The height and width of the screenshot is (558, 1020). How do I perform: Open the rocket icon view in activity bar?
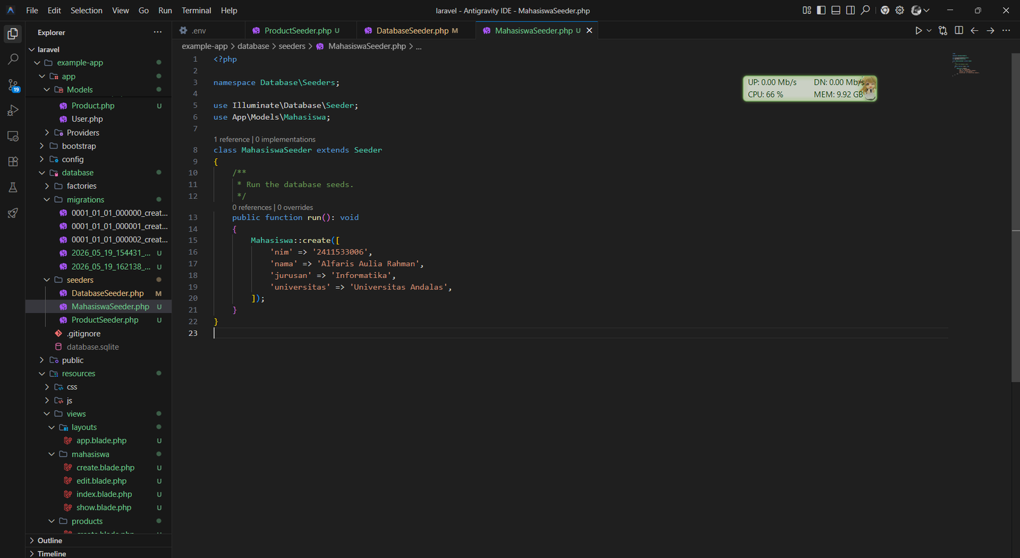point(13,213)
